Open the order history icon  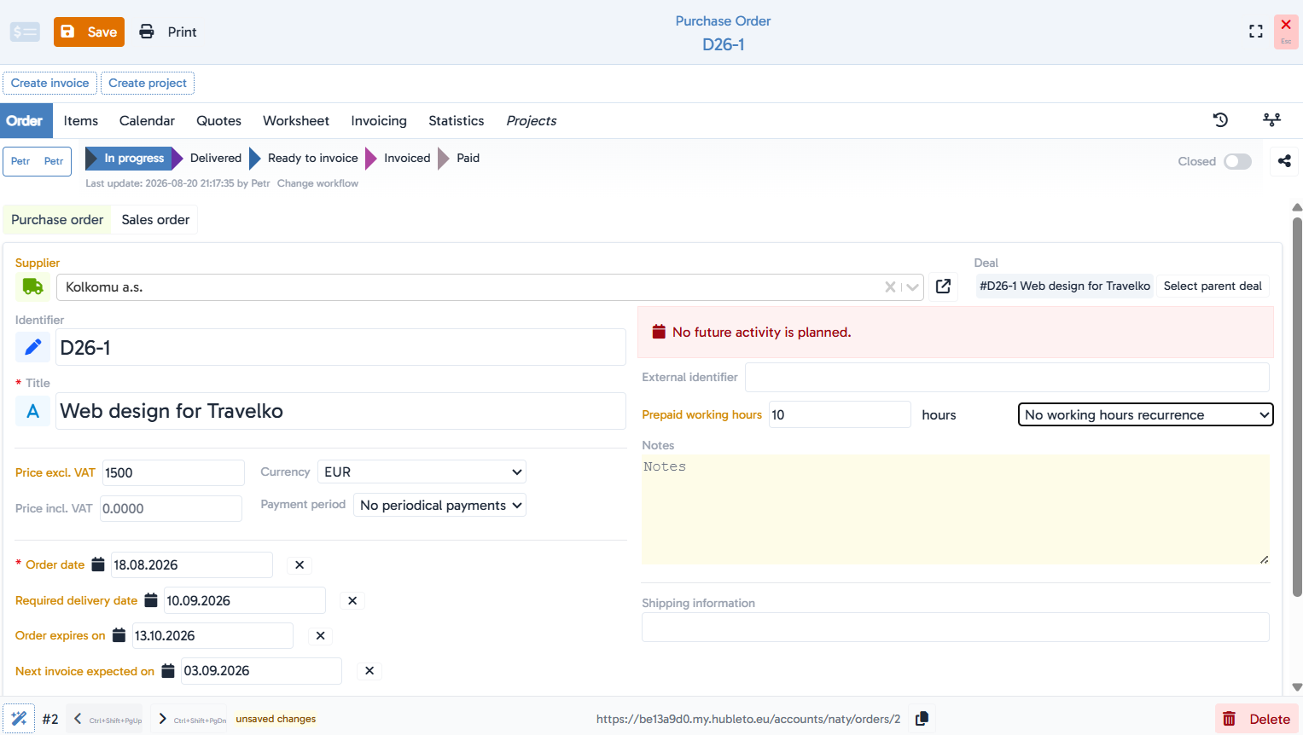[1221, 120]
